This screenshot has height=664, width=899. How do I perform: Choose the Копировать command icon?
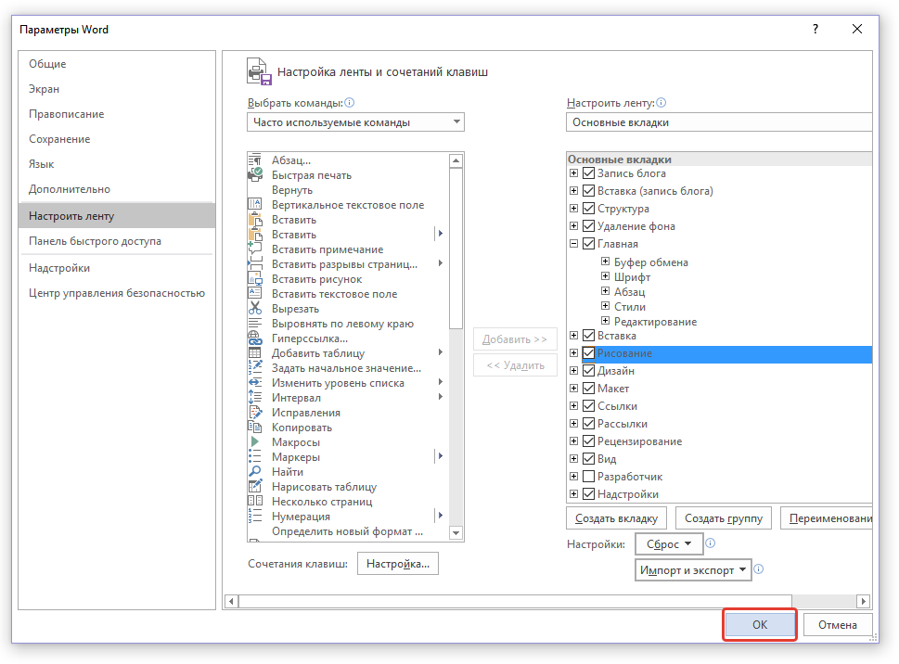[255, 428]
